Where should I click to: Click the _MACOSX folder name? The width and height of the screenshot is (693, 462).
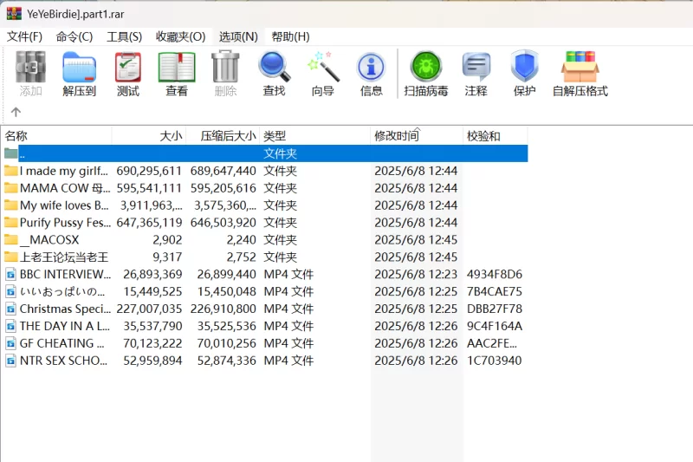click(49, 239)
